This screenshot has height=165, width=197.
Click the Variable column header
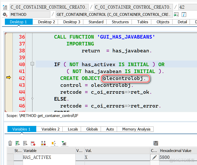[x=49, y=150]
